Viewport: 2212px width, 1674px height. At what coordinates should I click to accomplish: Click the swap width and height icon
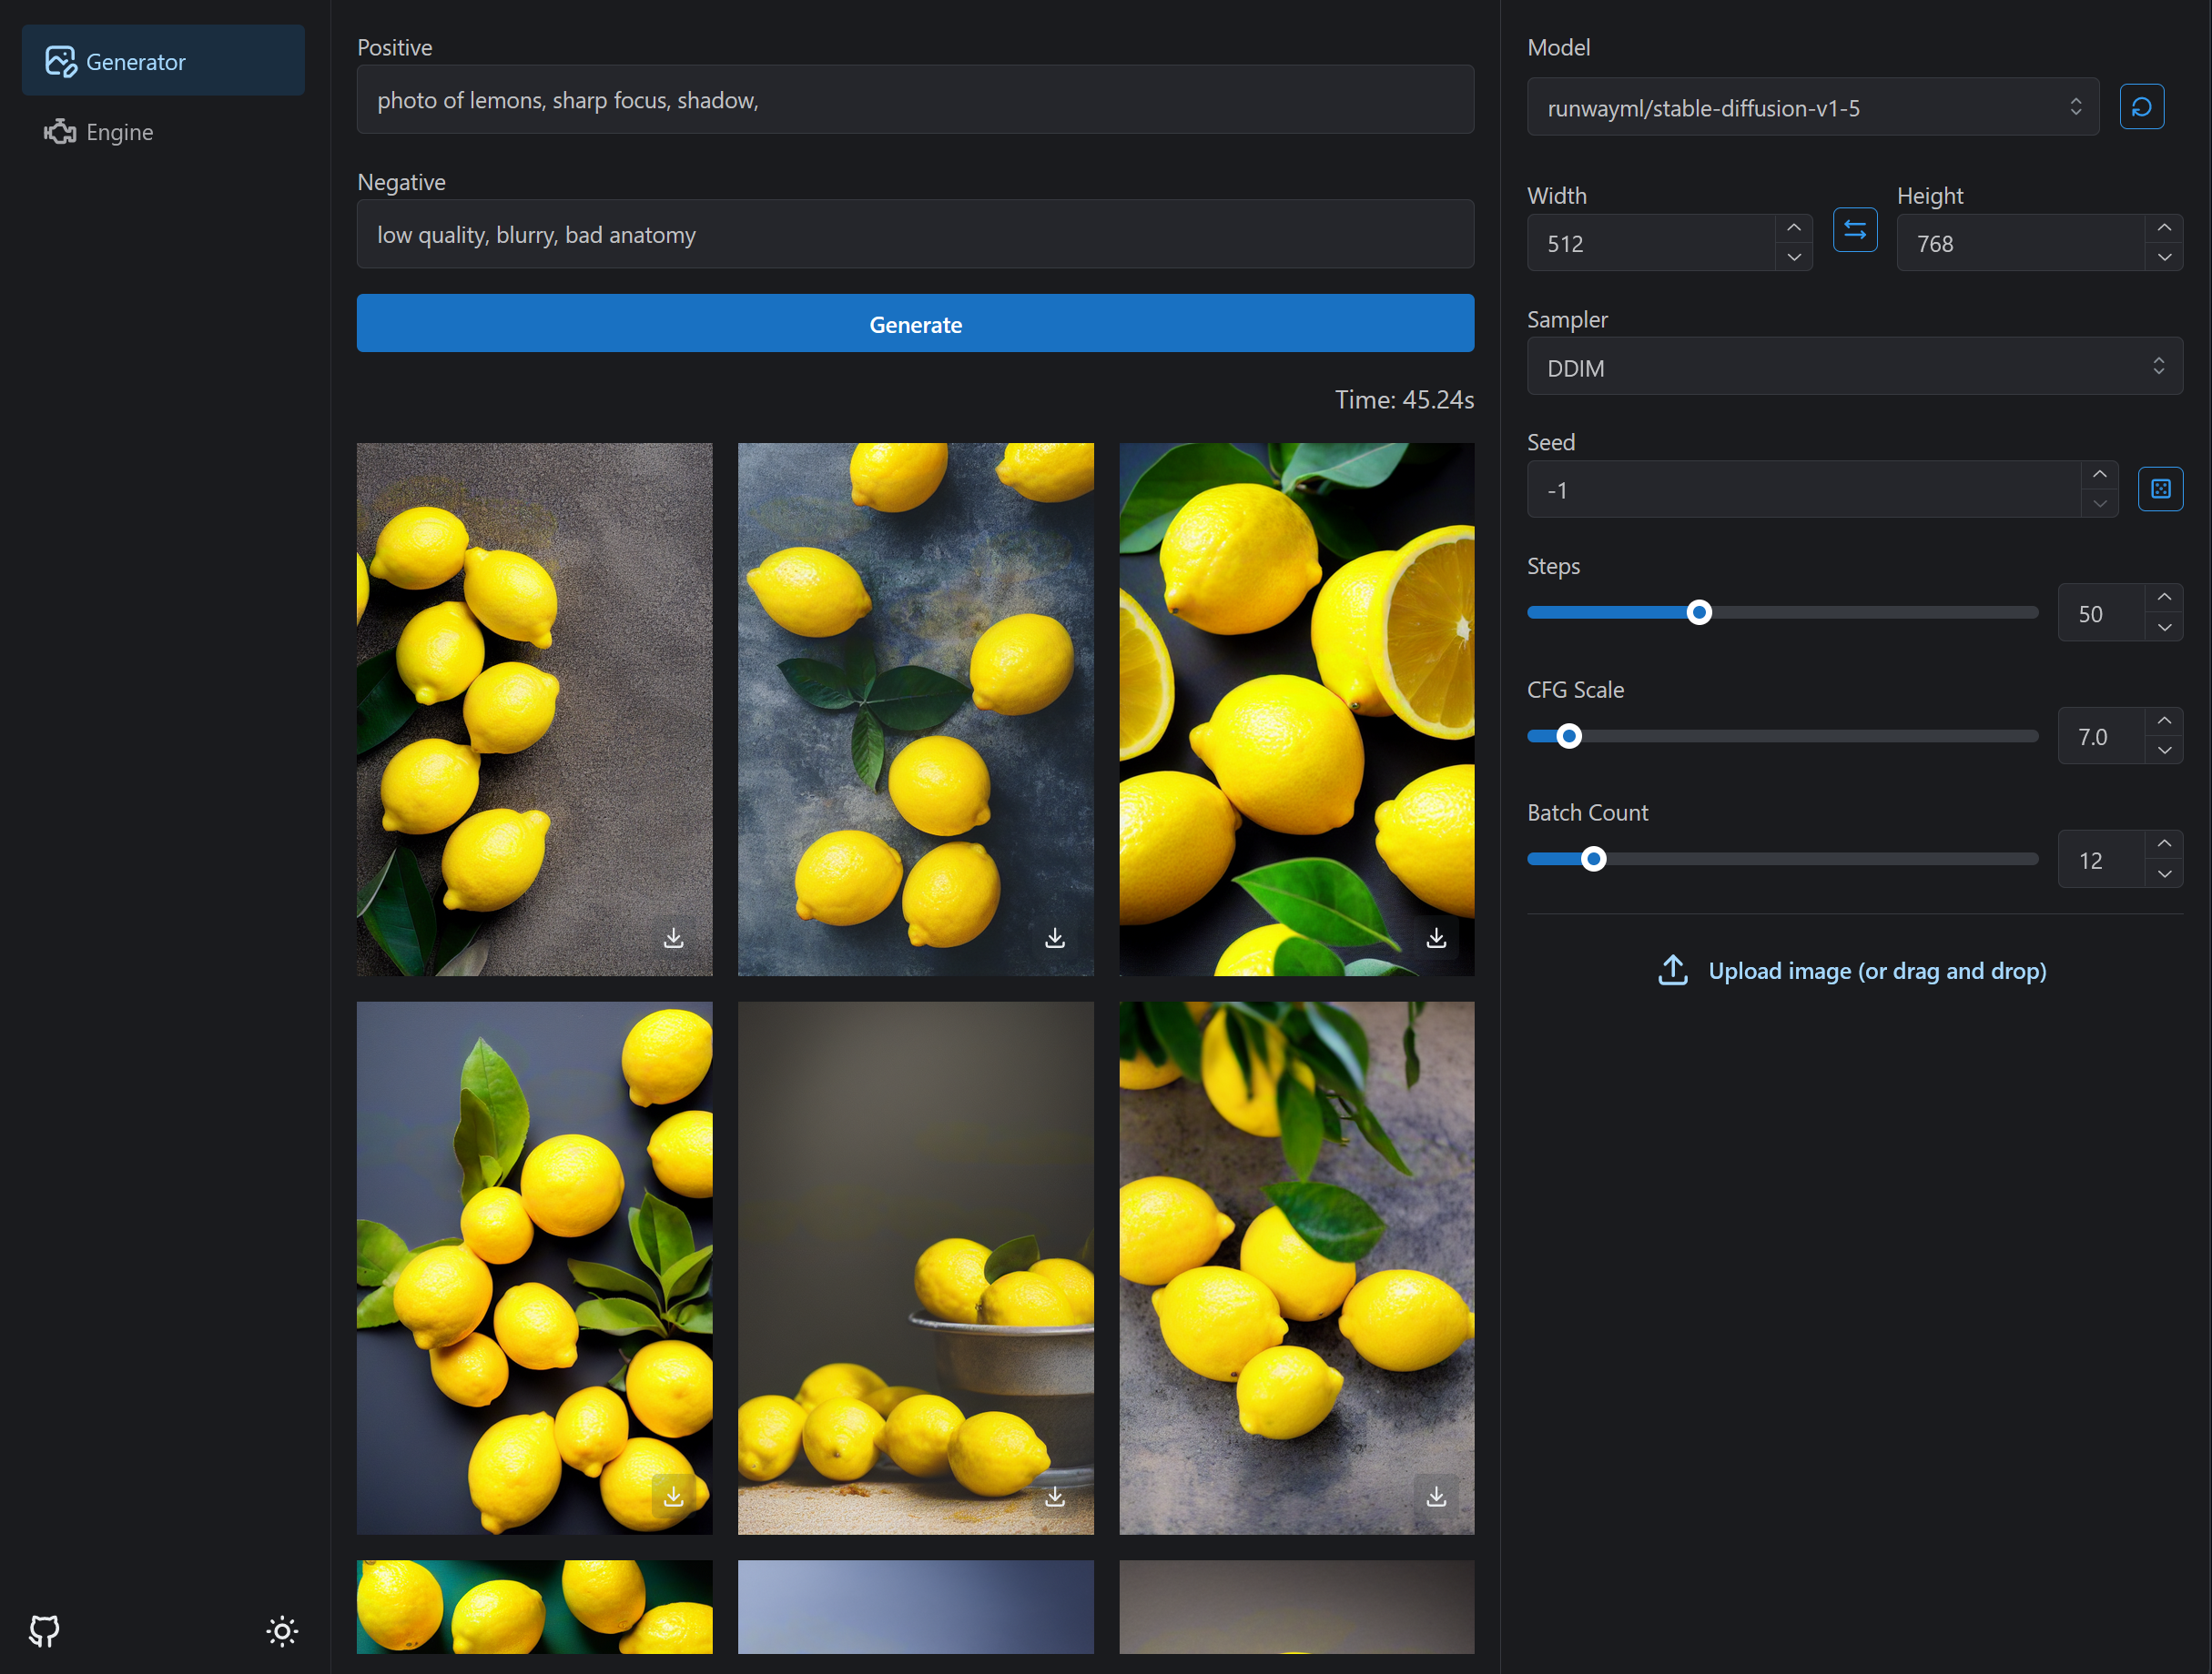pyautogui.click(x=1854, y=231)
